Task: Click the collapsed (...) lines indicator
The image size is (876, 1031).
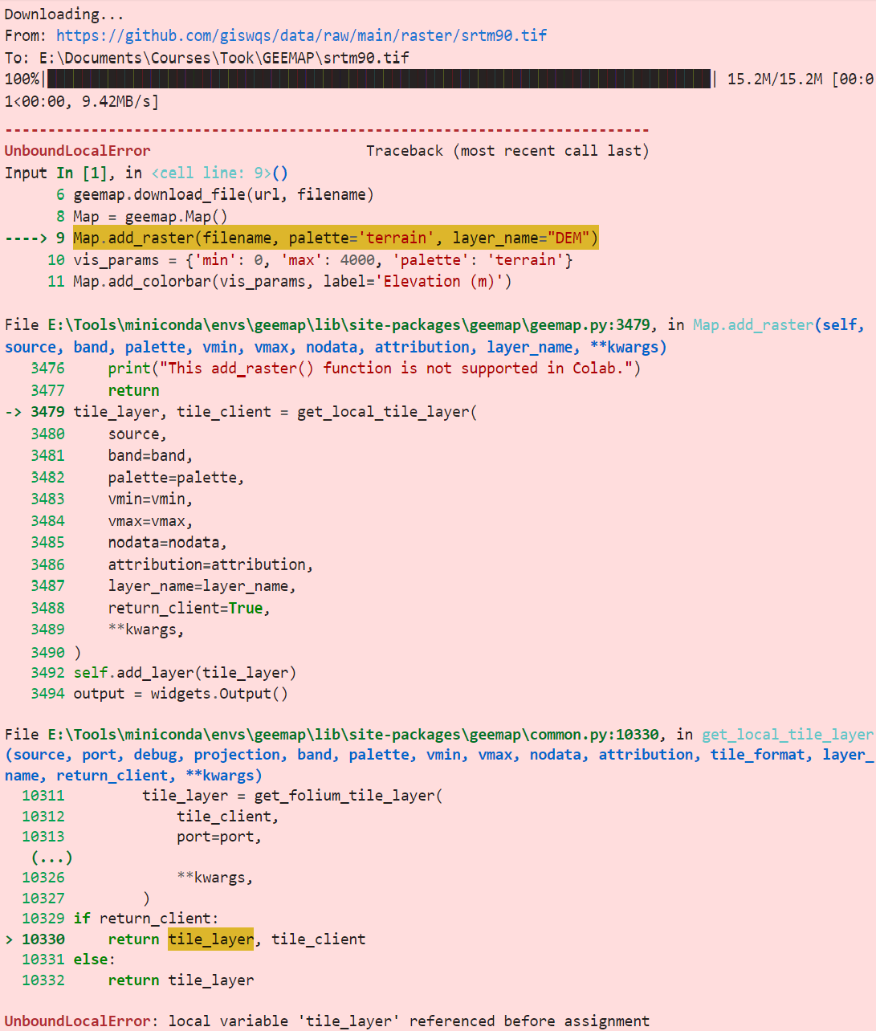Action: pos(50,857)
